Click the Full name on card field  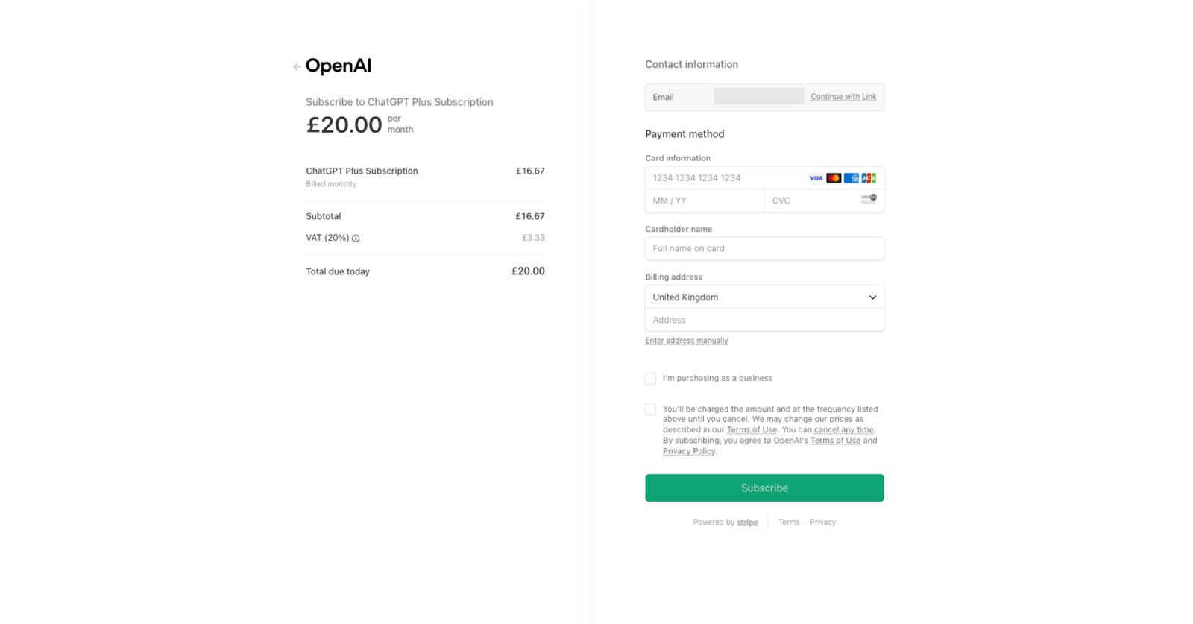(x=764, y=248)
